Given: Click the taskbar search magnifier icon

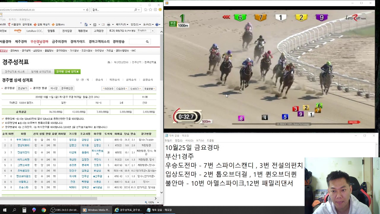Looking at the screenshot, I should pos(14,210).
